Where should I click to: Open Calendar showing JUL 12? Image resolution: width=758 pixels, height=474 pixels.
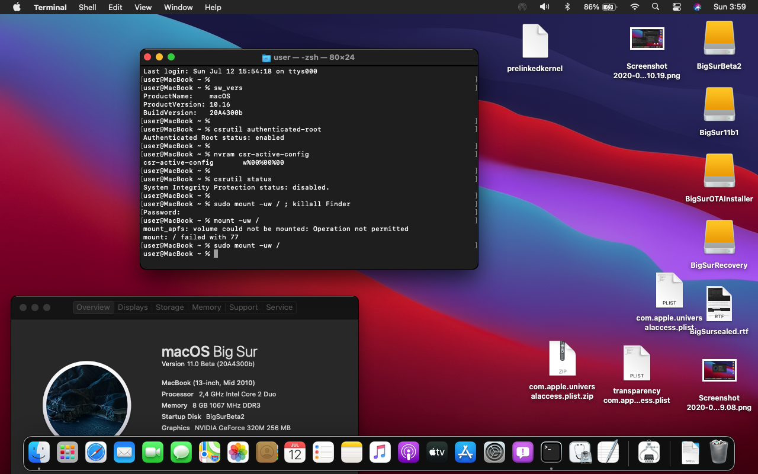295,453
